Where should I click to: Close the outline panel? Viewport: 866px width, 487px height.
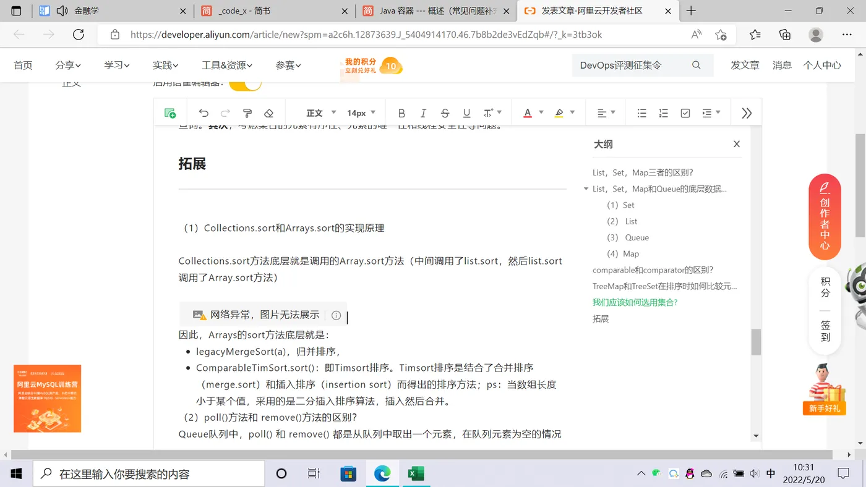(736, 144)
